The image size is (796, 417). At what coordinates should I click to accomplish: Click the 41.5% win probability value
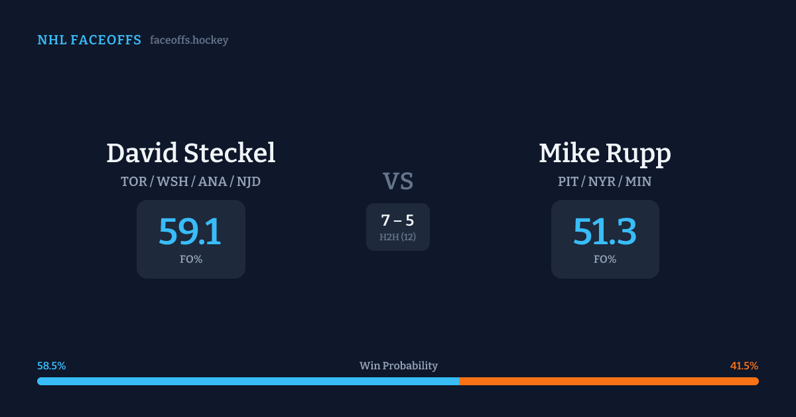[x=744, y=366]
